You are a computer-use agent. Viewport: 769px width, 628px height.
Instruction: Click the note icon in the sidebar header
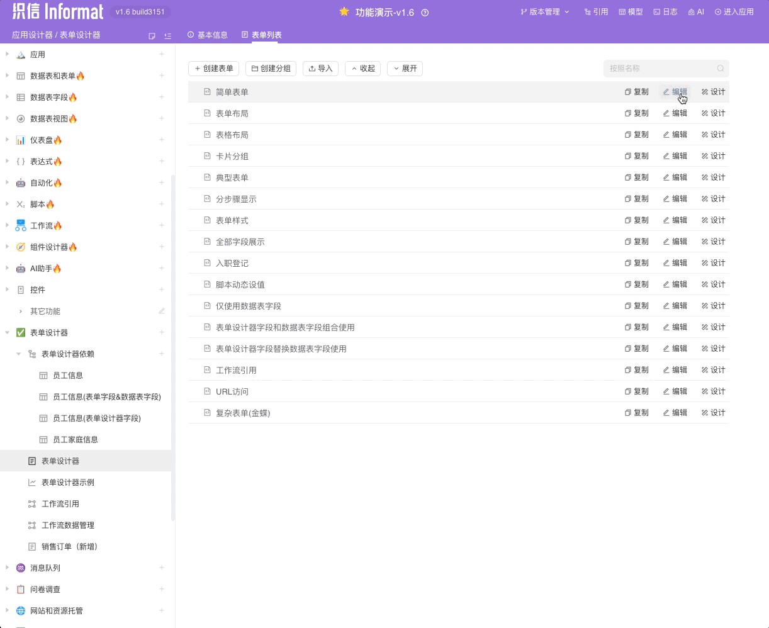point(152,36)
